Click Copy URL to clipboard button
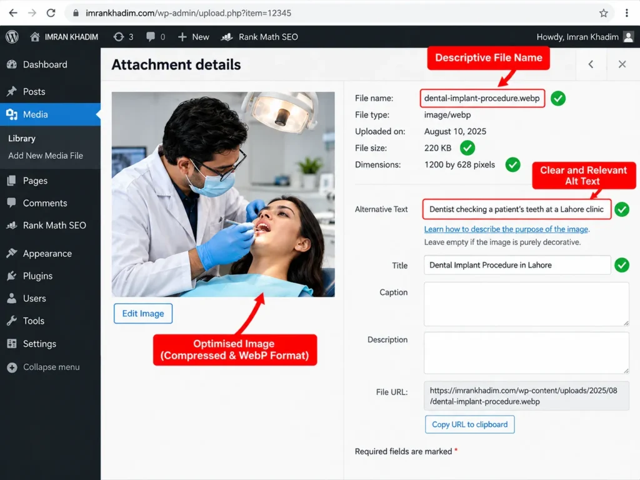This screenshot has width=640, height=480. pos(470,424)
